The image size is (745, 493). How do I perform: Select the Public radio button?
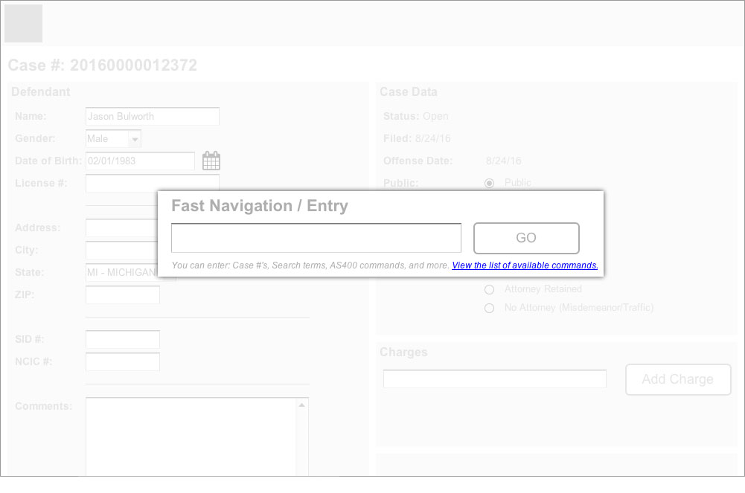tap(489, 183)
